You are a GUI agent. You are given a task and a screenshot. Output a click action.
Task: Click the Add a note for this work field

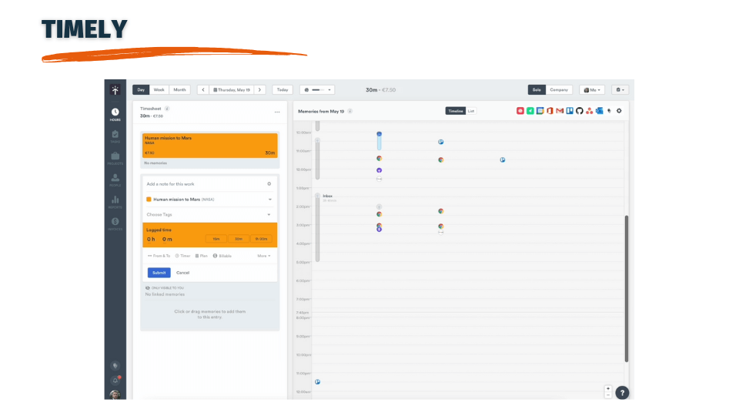pos(206,184)
